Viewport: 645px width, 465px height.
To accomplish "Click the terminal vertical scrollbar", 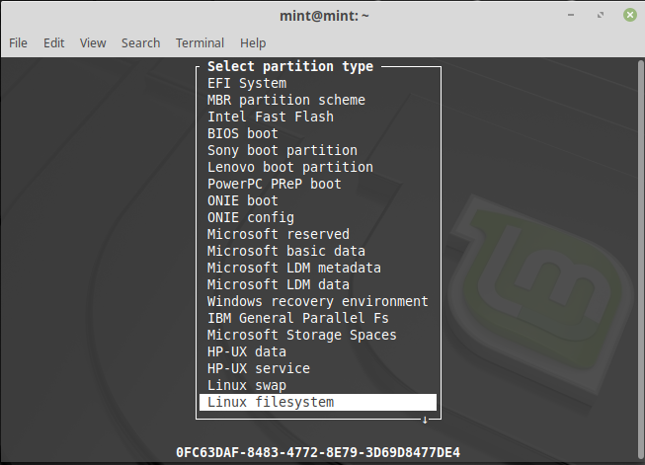I will 640,259.
